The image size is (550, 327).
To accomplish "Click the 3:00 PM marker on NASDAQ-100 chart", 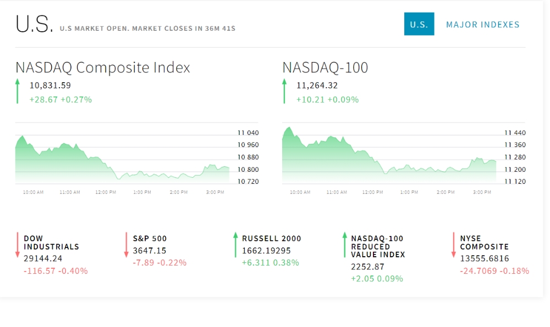I will (482, 192).
